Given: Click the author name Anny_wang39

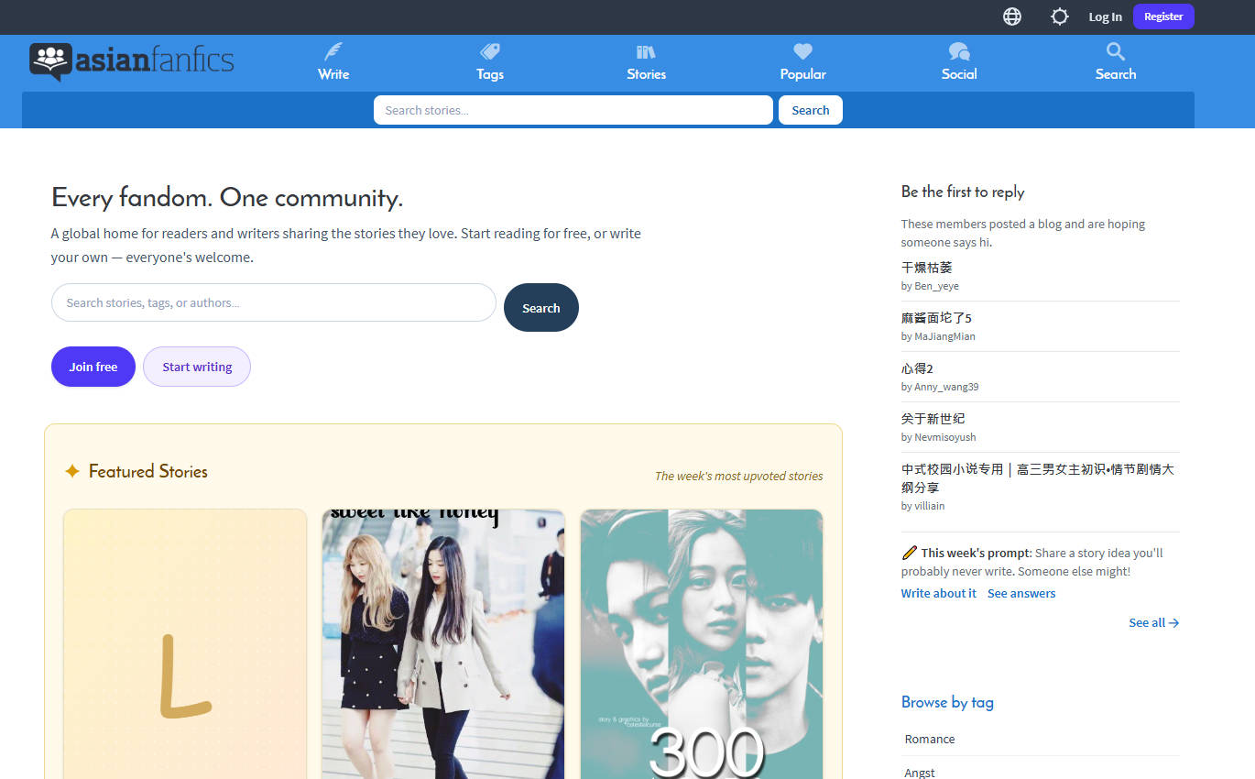Looking at the screenshot, I should point(946,387).
